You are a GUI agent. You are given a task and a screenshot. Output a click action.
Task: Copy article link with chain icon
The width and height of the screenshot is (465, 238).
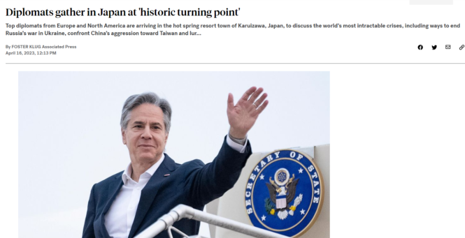point(461,47)
